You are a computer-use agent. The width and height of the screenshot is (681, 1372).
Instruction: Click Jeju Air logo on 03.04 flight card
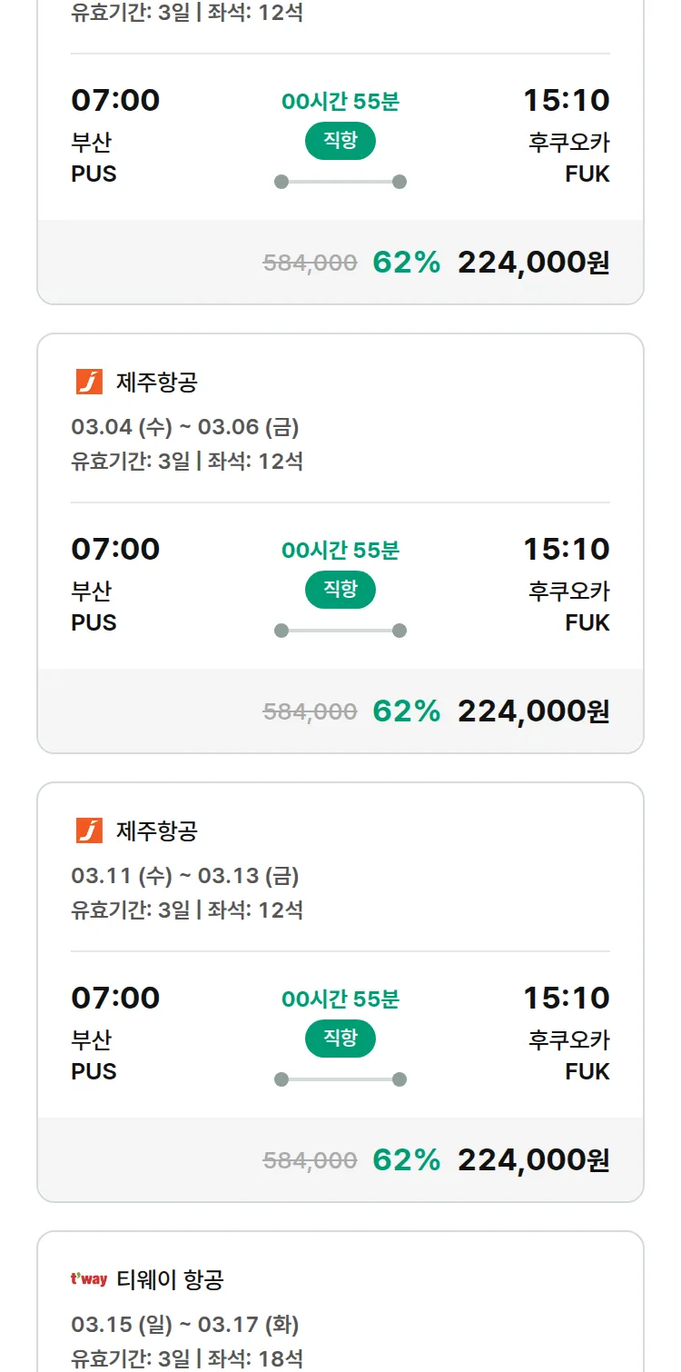click(x=89, y=382)
